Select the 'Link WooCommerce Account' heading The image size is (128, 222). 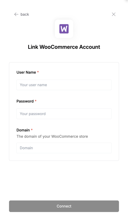click(x=64, y=47)
